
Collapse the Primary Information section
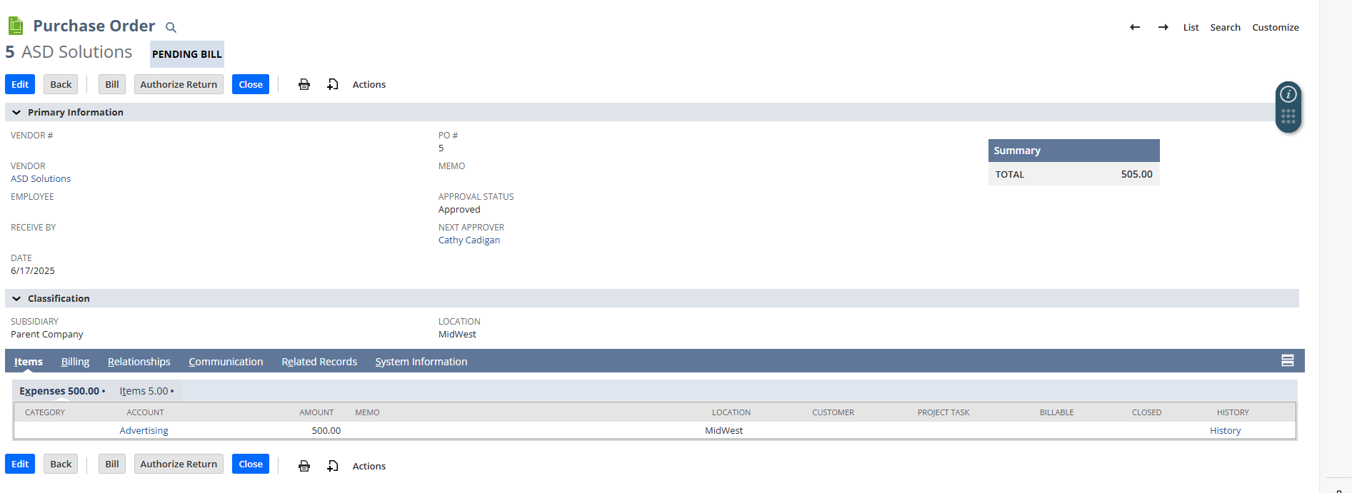(16, 113)
